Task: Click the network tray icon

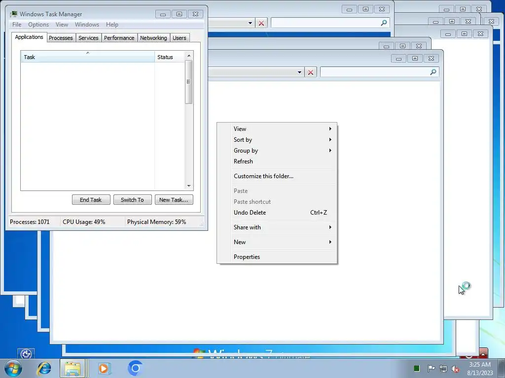Action: (443, 369)
